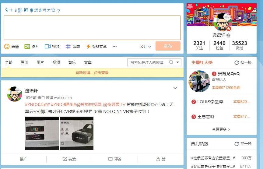Switch to the 视频 feed tab
This screenshot has height=169, width=263.
tap(56, 62)
